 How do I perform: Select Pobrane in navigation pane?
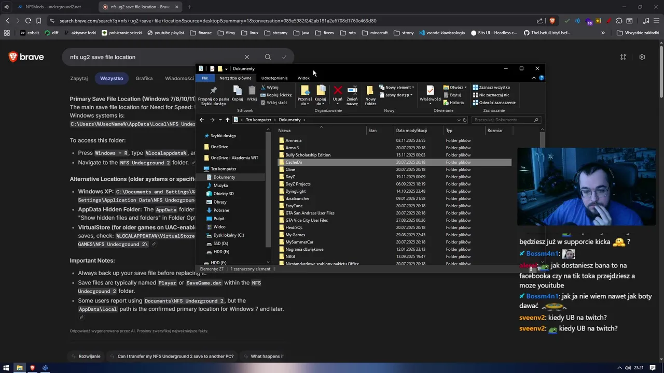pos(221,210)
